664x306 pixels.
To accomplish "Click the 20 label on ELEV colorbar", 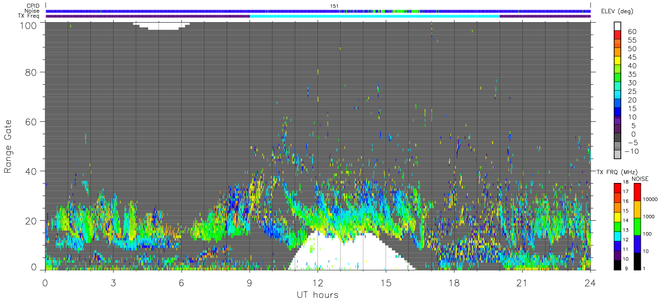I will tap(633, 100).
